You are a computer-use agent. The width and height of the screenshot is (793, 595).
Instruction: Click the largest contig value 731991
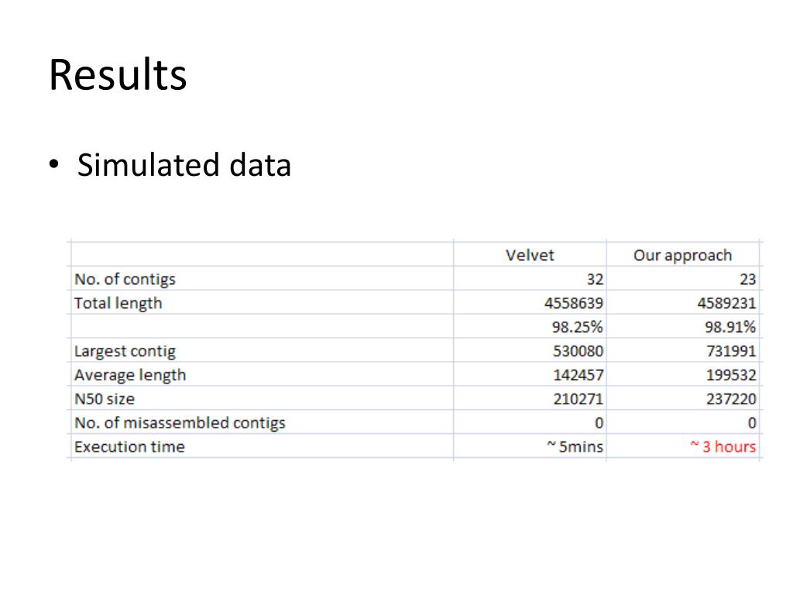coord(731,351)
